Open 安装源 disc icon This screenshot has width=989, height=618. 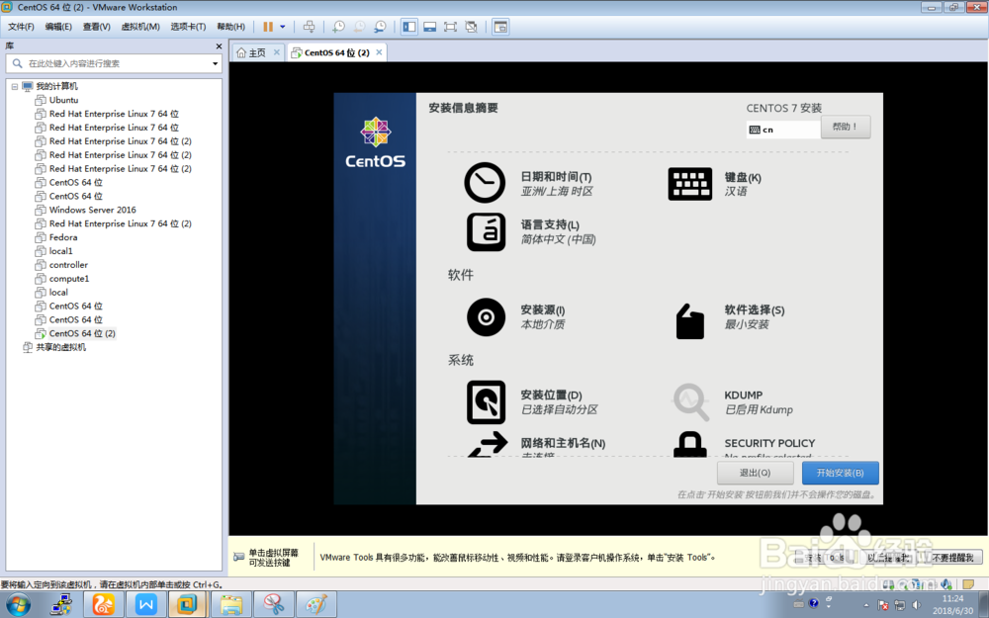(486, 317)
